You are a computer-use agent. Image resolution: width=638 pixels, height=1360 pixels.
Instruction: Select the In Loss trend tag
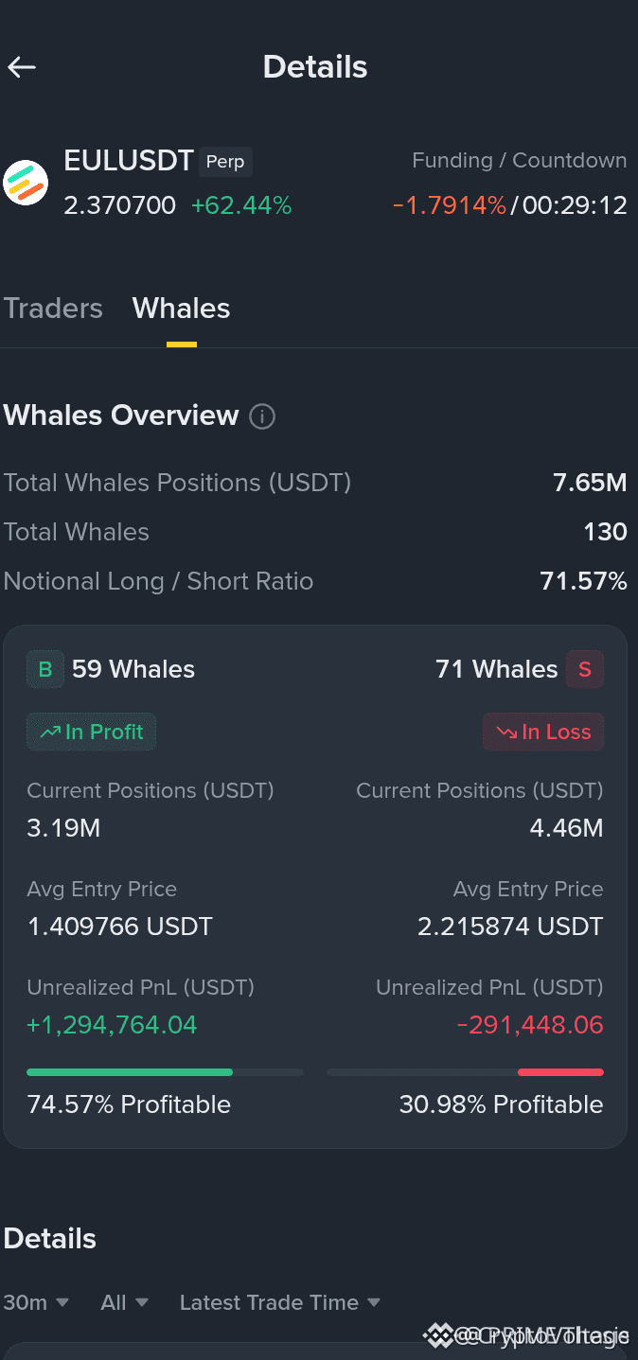pyautogui.click(x=543, y=732)
